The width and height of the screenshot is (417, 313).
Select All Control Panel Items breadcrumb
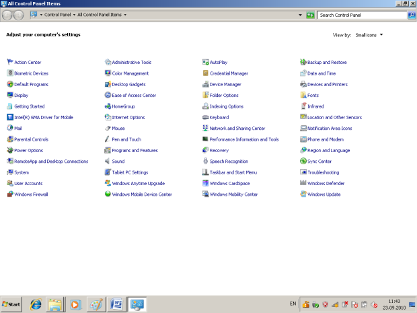[x=100, y=15]
